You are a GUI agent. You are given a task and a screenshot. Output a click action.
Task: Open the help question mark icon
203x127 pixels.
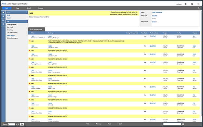[x=192, y=4]
